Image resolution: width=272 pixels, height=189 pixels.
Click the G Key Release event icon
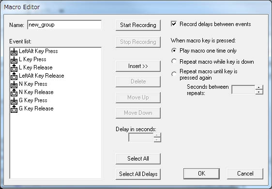tap(14, 109)
